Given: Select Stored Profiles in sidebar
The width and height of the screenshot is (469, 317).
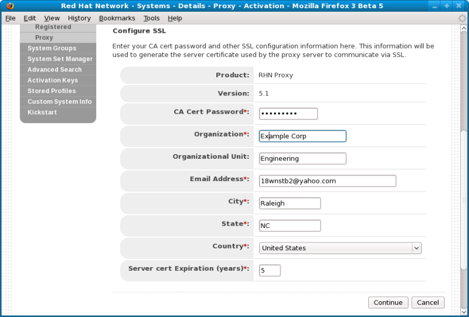Looking at the screenshot, I should 52,91.
